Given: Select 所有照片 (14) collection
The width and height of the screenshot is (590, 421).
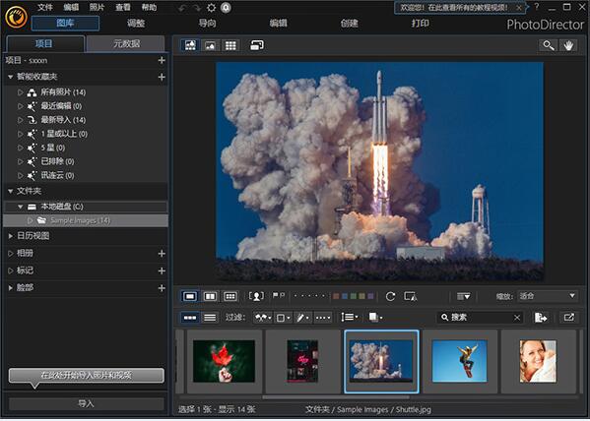Looking at the screenshot, I should point(63,92).
